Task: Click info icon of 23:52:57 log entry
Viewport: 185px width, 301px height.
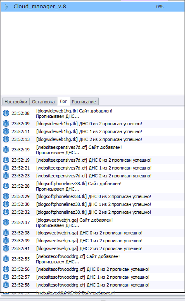Action: click(x=6, y=277)
